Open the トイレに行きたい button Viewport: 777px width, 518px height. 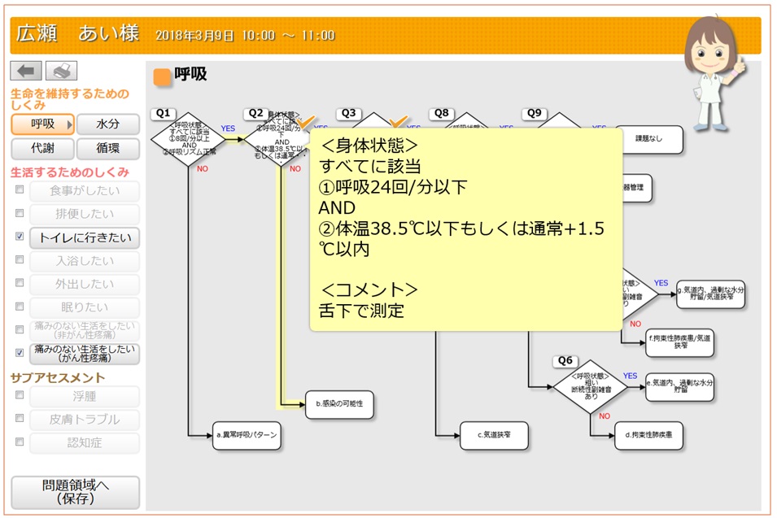click(85, 238)
